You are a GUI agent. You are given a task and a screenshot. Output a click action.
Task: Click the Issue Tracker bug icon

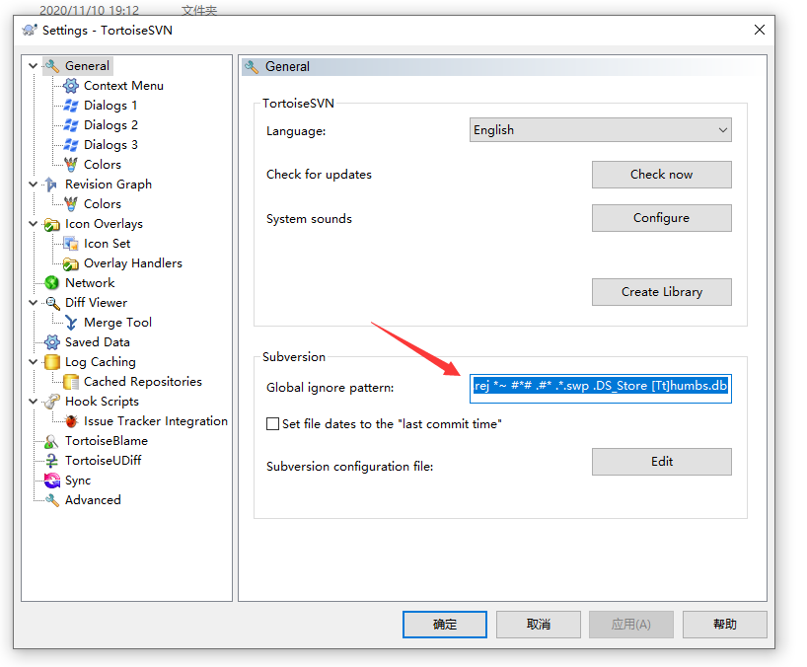pos(71,421)
